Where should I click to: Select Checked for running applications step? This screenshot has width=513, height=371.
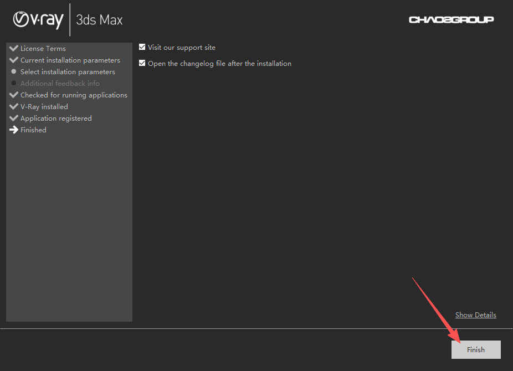point(74,95)
